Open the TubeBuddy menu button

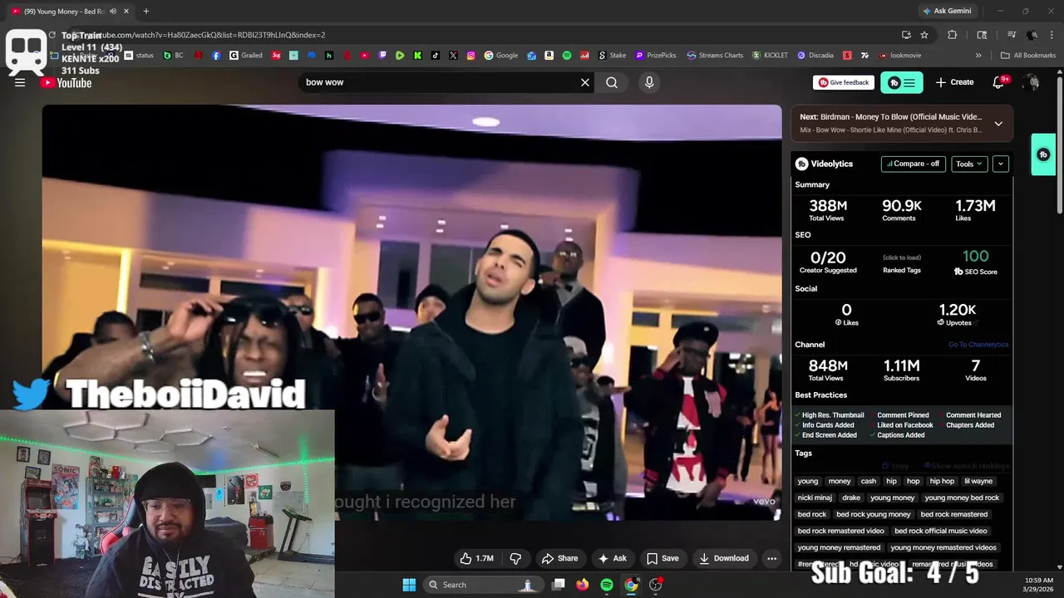(x=902, y=82)
